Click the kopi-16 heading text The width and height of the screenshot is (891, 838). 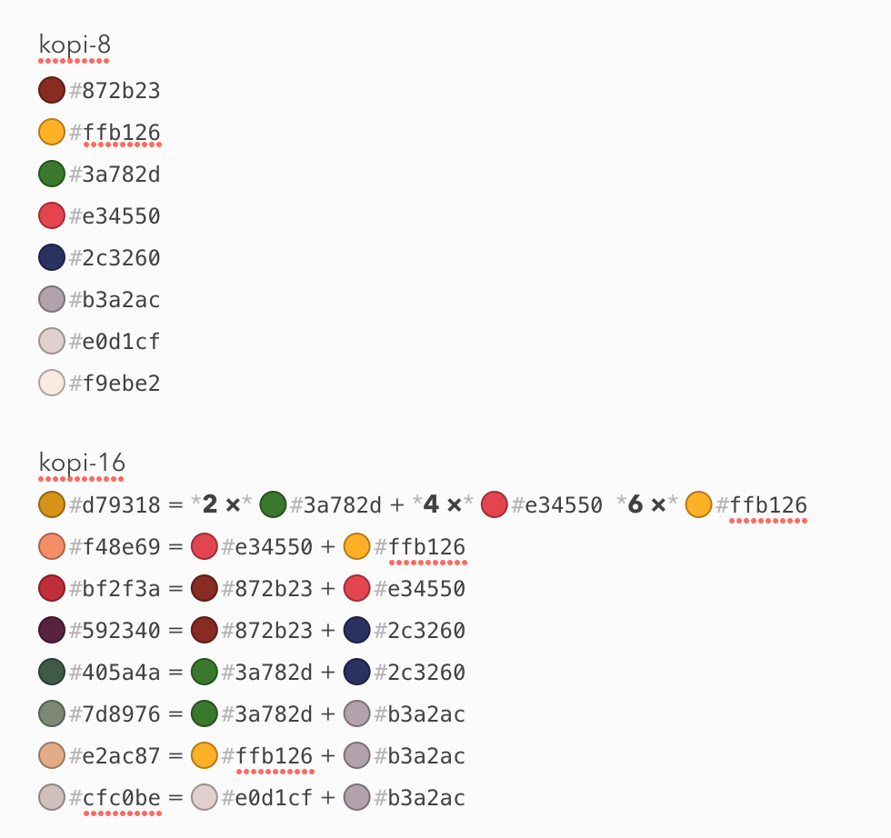click(82, 463)
